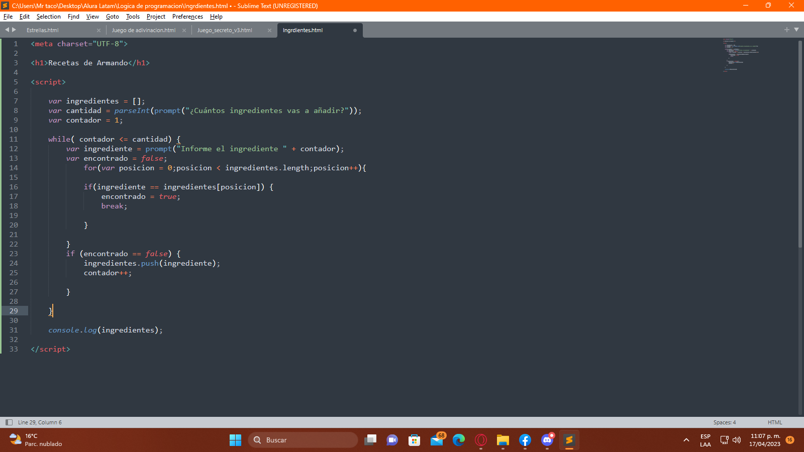The width and height of the screenshot is (804, 452).
Task: Click the Buscar taskbar search box
Action: (x=303, y=440)
